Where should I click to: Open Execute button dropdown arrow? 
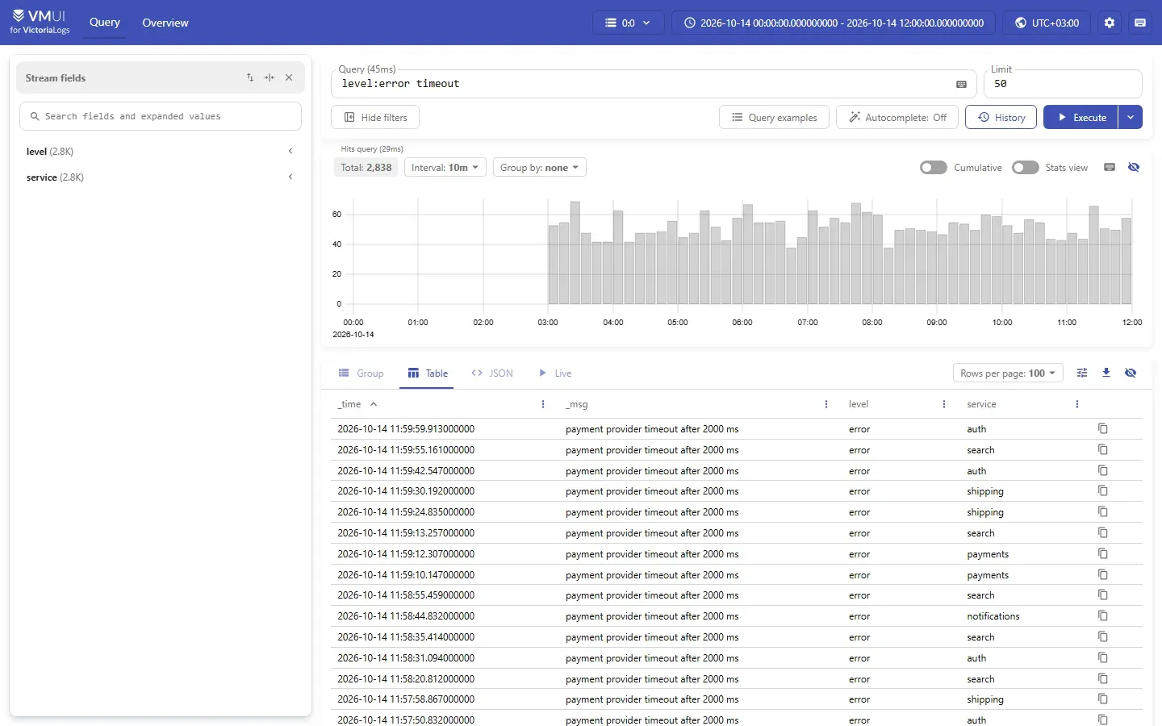click(1131, 117)
